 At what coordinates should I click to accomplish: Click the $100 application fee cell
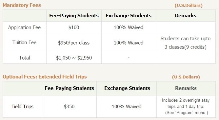click(74, 27)
